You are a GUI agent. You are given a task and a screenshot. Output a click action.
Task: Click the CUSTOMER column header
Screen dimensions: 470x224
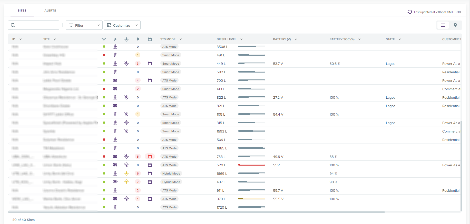(x=451, y=39)
